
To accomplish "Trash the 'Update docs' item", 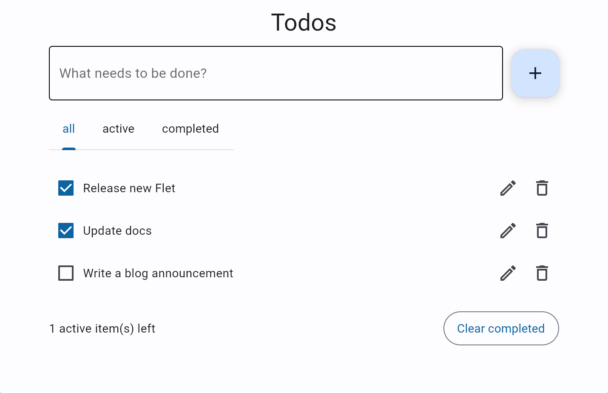I will [x=542, y=231].
